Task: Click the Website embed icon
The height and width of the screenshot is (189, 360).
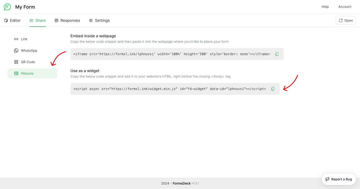Action: pyautogui.click(x=16, y=73)
